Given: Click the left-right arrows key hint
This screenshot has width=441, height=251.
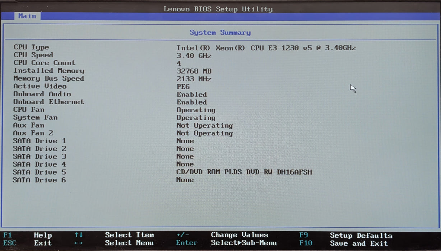Looking at the screenshot, I should coord(79,243).
